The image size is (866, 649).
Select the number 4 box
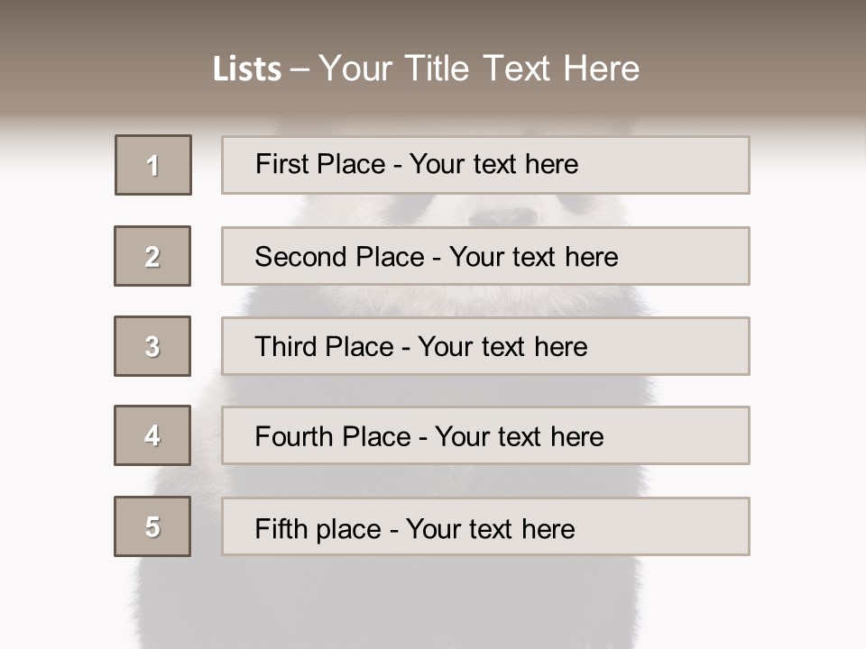[152, 435]
